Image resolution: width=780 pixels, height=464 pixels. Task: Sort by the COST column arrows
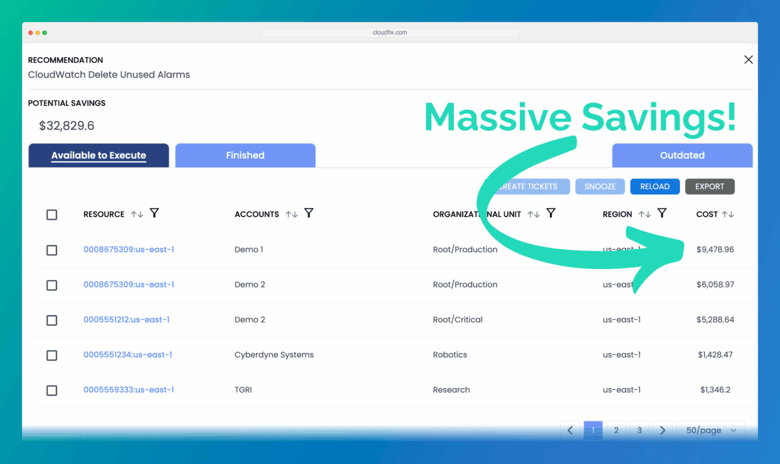(x=728, y=214)
